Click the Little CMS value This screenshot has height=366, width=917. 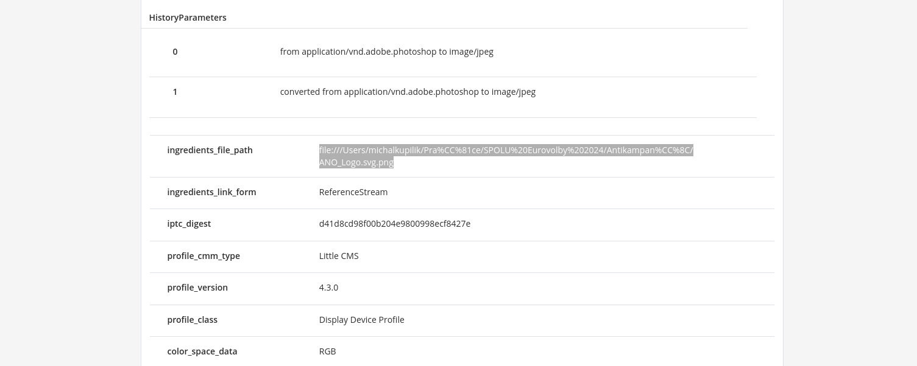(339, 256)
